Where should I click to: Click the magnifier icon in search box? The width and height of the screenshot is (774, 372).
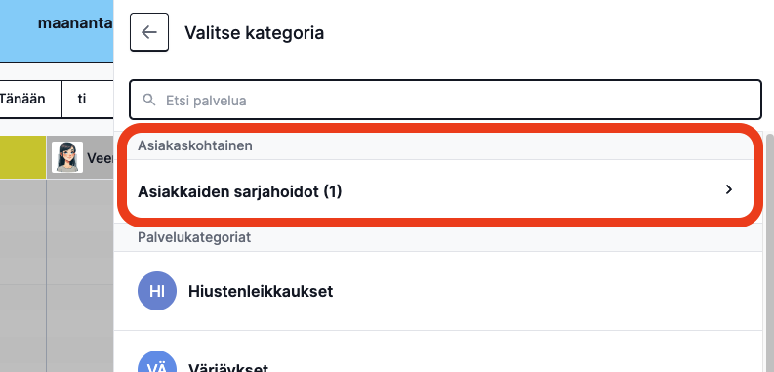coord(149,100)
